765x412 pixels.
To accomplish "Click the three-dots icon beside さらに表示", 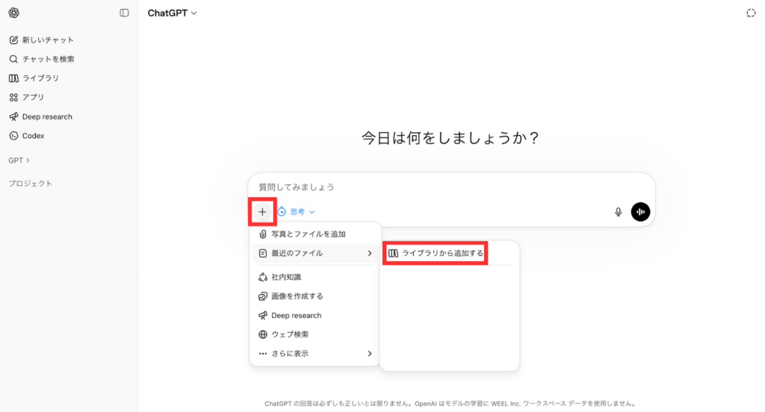I will coord(262,354).
